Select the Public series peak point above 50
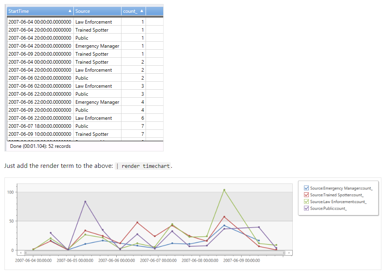The width and height of the screenshot is (385, 272). [85, 201]
